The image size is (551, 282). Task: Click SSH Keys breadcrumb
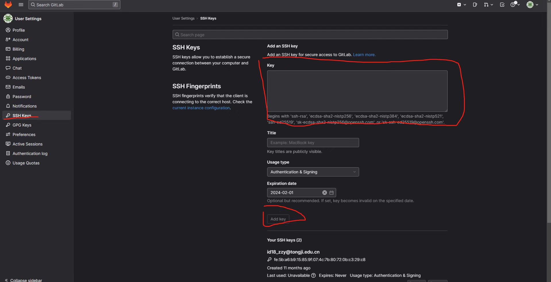(x=208, y=18)
